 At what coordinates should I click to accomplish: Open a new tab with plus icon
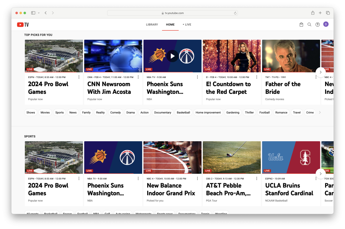320,13
